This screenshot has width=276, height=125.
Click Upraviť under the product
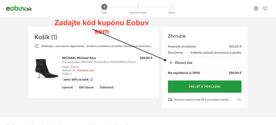click(67, 87)
